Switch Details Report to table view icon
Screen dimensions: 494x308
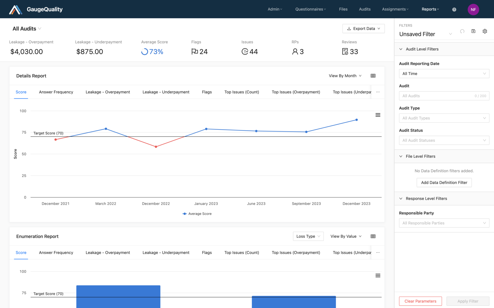click(x=373, y=76)
